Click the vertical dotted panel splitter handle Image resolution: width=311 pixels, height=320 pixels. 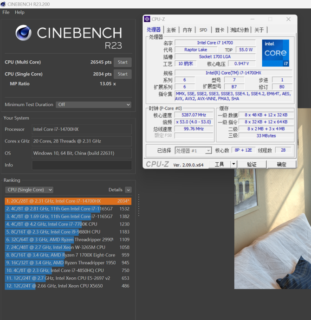139,205
